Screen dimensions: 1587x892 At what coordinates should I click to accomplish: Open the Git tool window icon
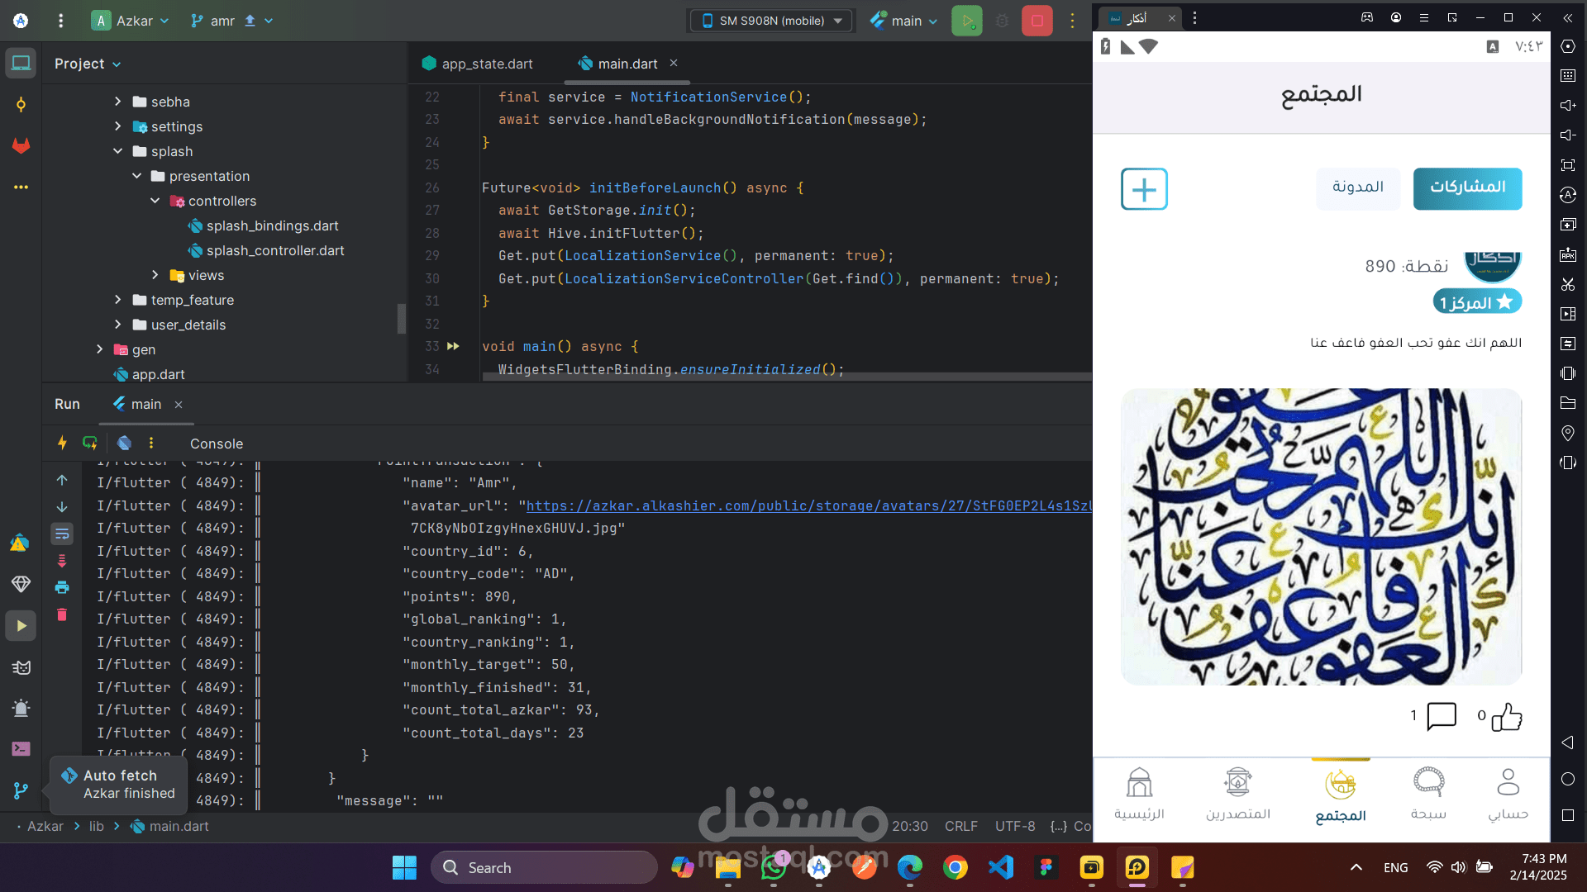[x=21, y=790]
